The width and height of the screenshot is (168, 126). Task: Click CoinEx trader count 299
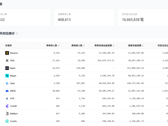point(58,121)
